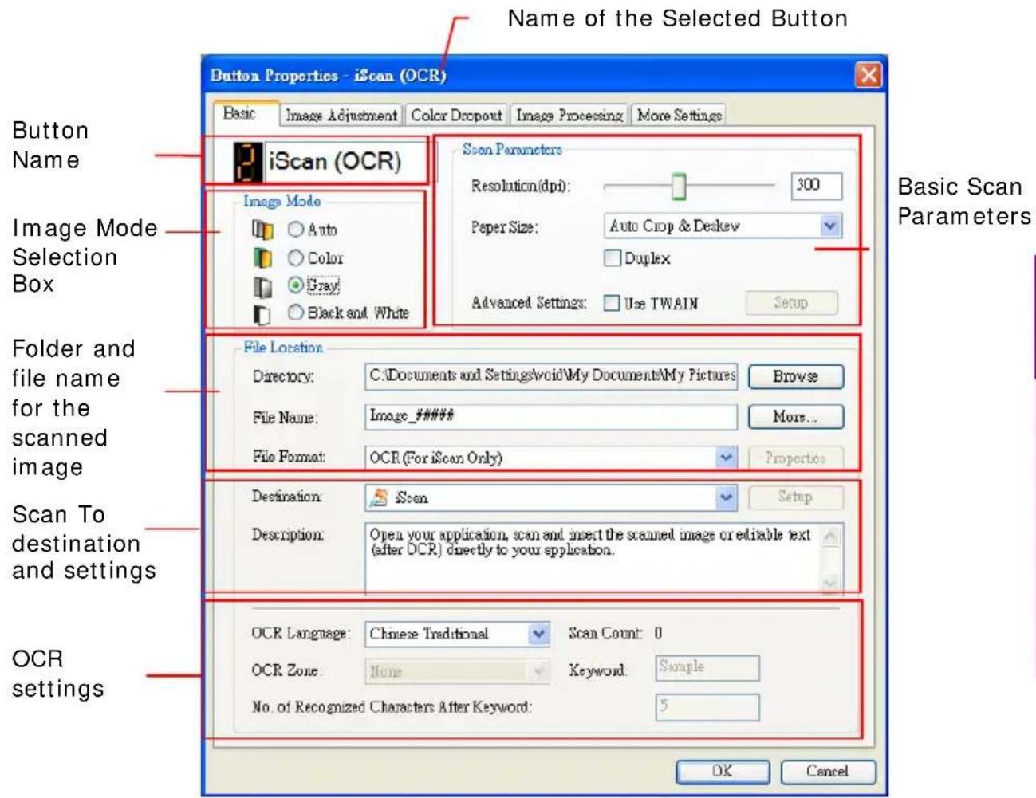Click the Resolution slider handle
This screenshot has height=798, width=1036.
679,187
